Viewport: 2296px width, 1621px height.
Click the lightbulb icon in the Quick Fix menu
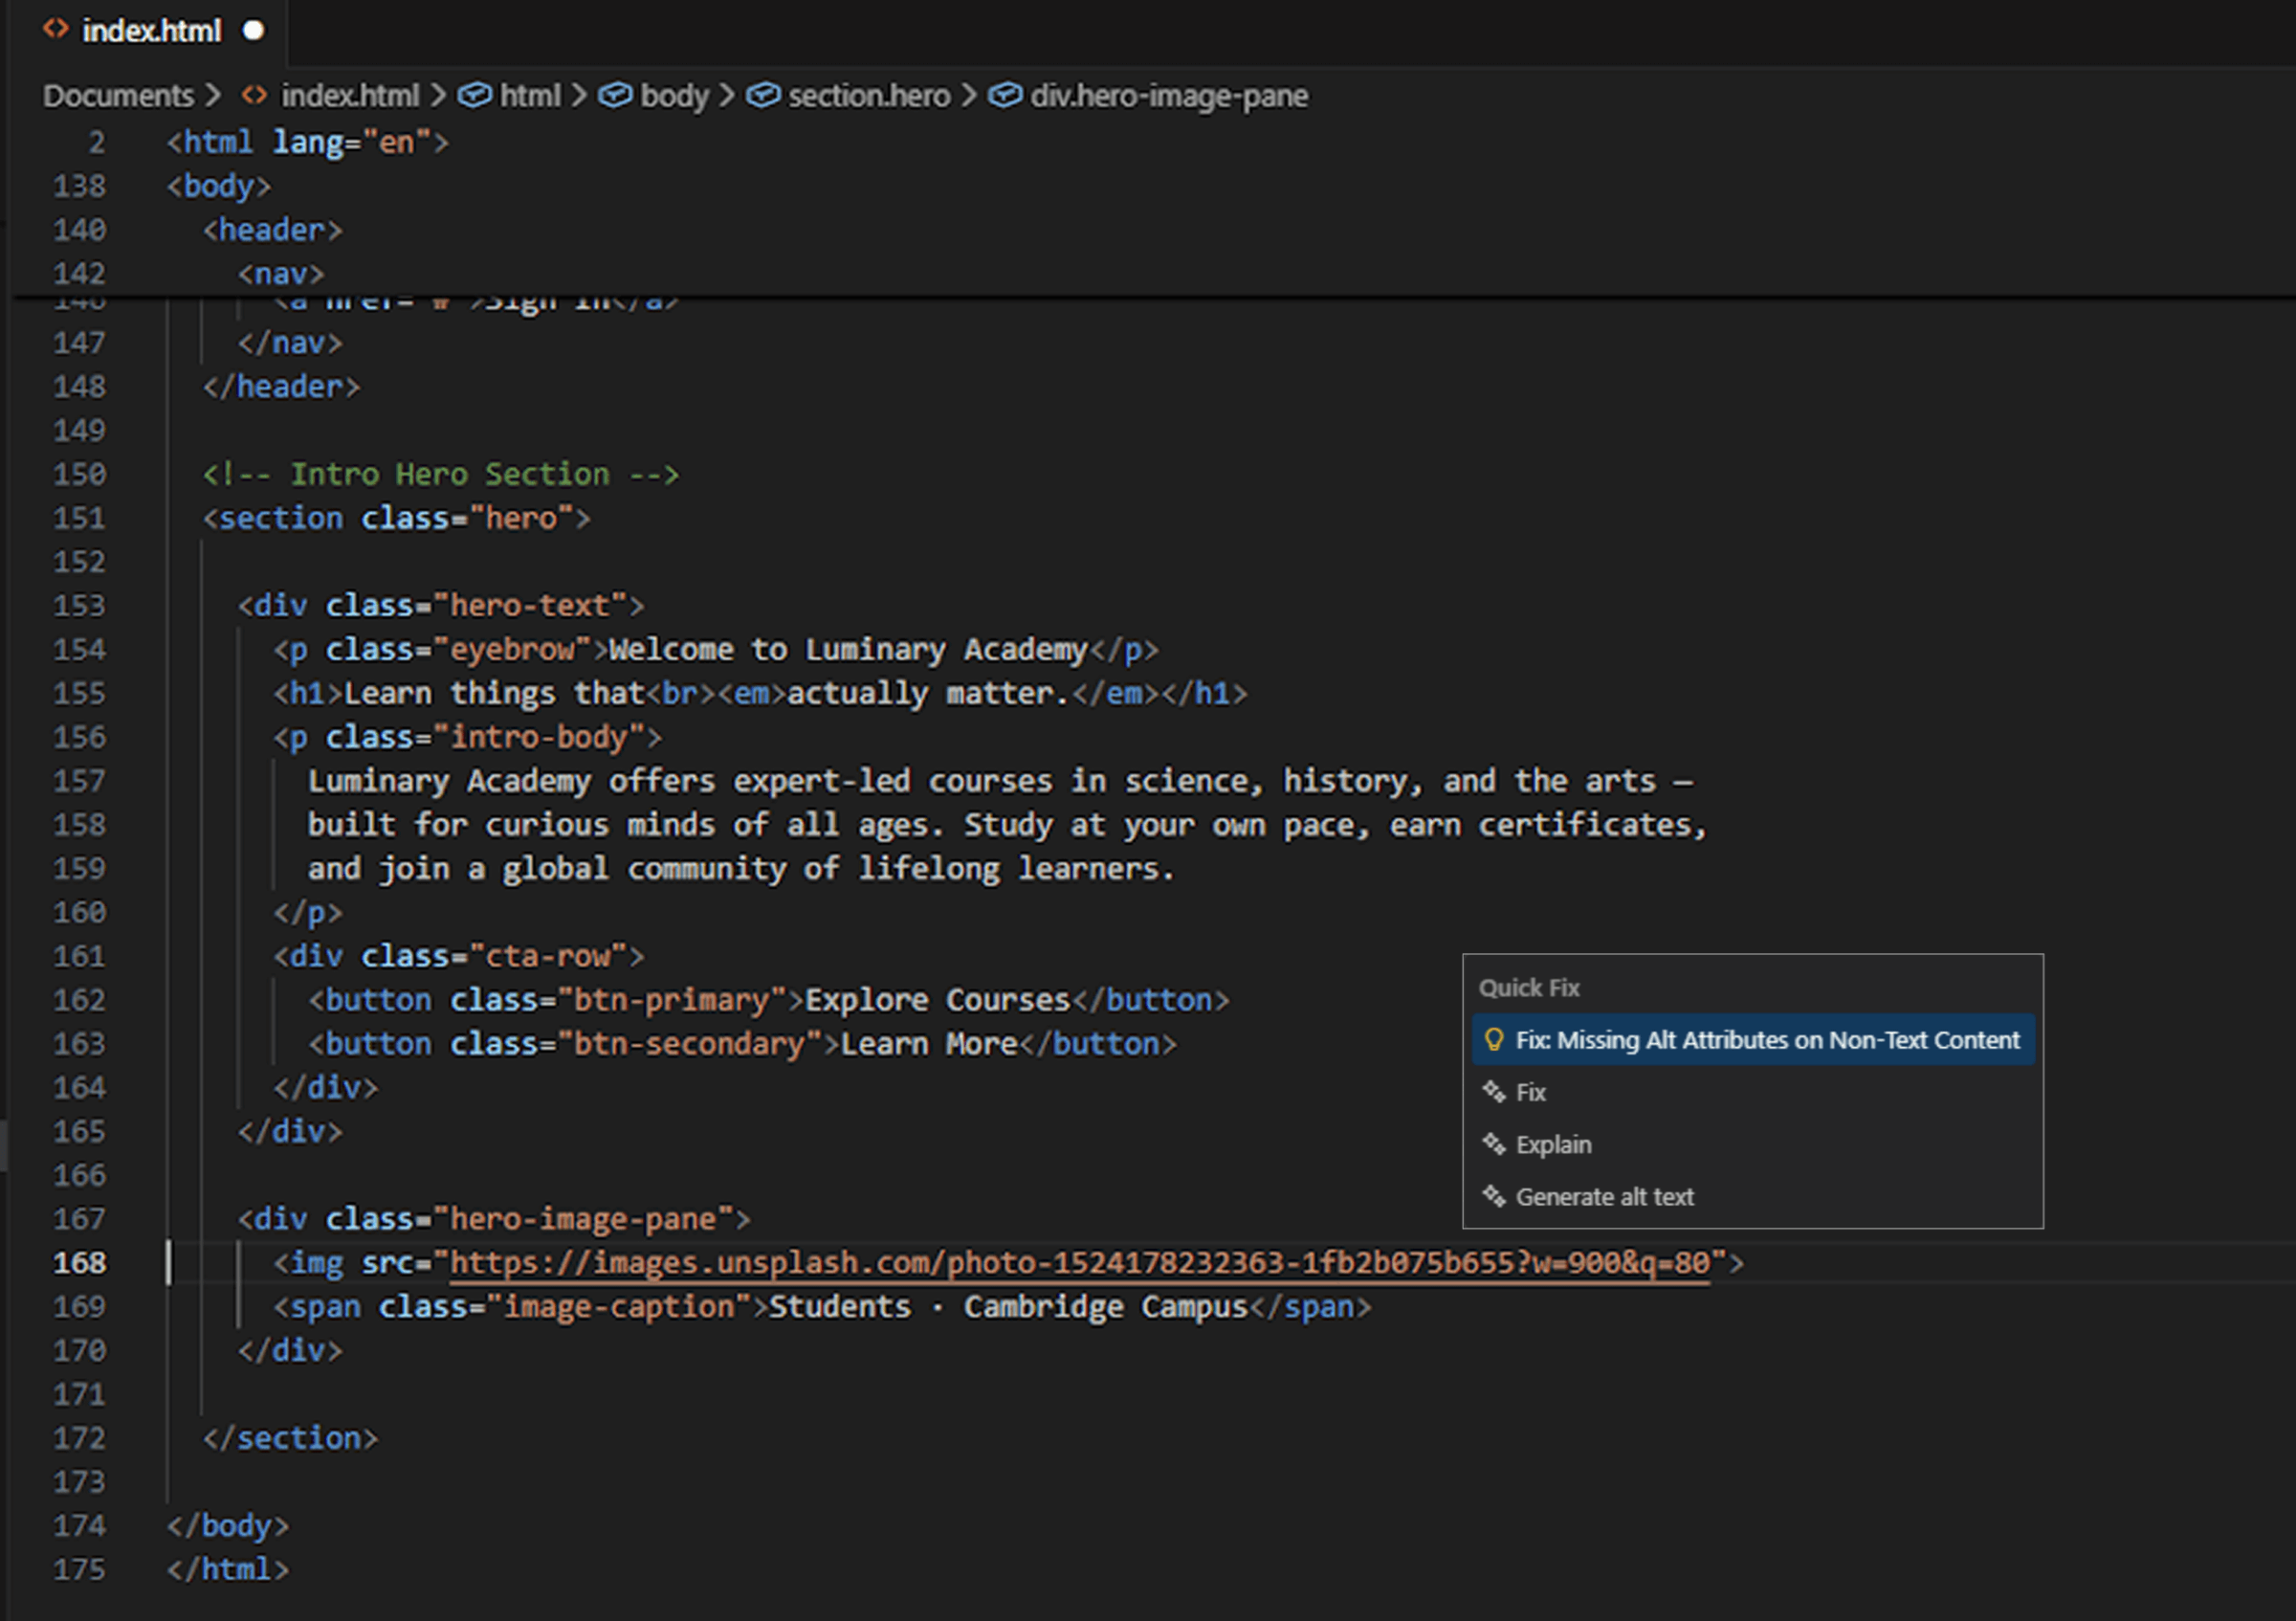[1494, 1040]
